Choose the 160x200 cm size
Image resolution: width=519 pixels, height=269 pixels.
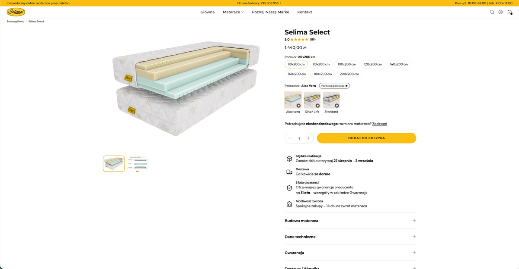click(297, 74)
